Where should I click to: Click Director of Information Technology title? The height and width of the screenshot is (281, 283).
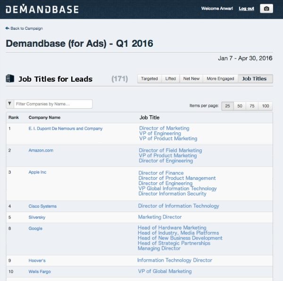[178, 206]
